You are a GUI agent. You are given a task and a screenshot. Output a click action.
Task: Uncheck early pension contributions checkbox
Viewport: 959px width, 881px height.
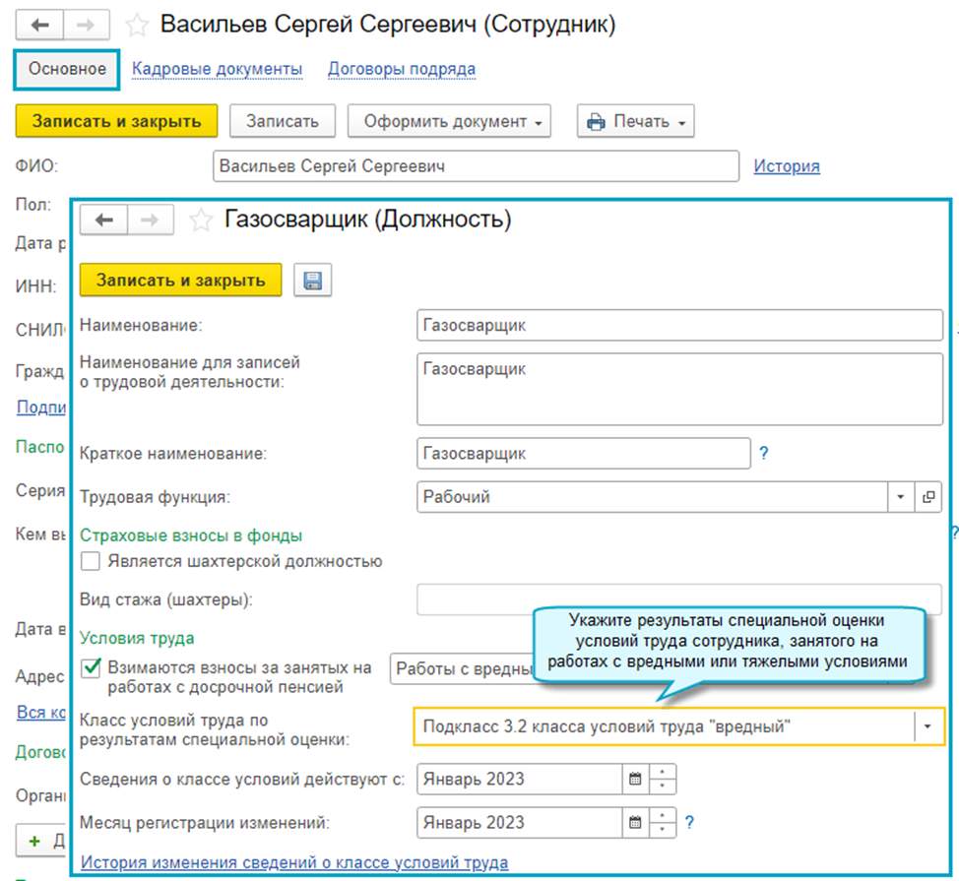coord(92,668)
